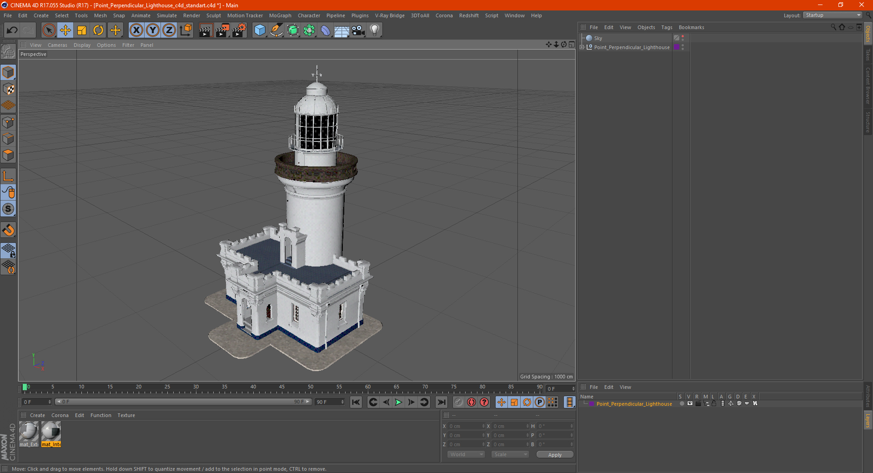Screen dimensions: 873x473
Task: Toggle Z axis lock
Action: [x=169, y=30]
